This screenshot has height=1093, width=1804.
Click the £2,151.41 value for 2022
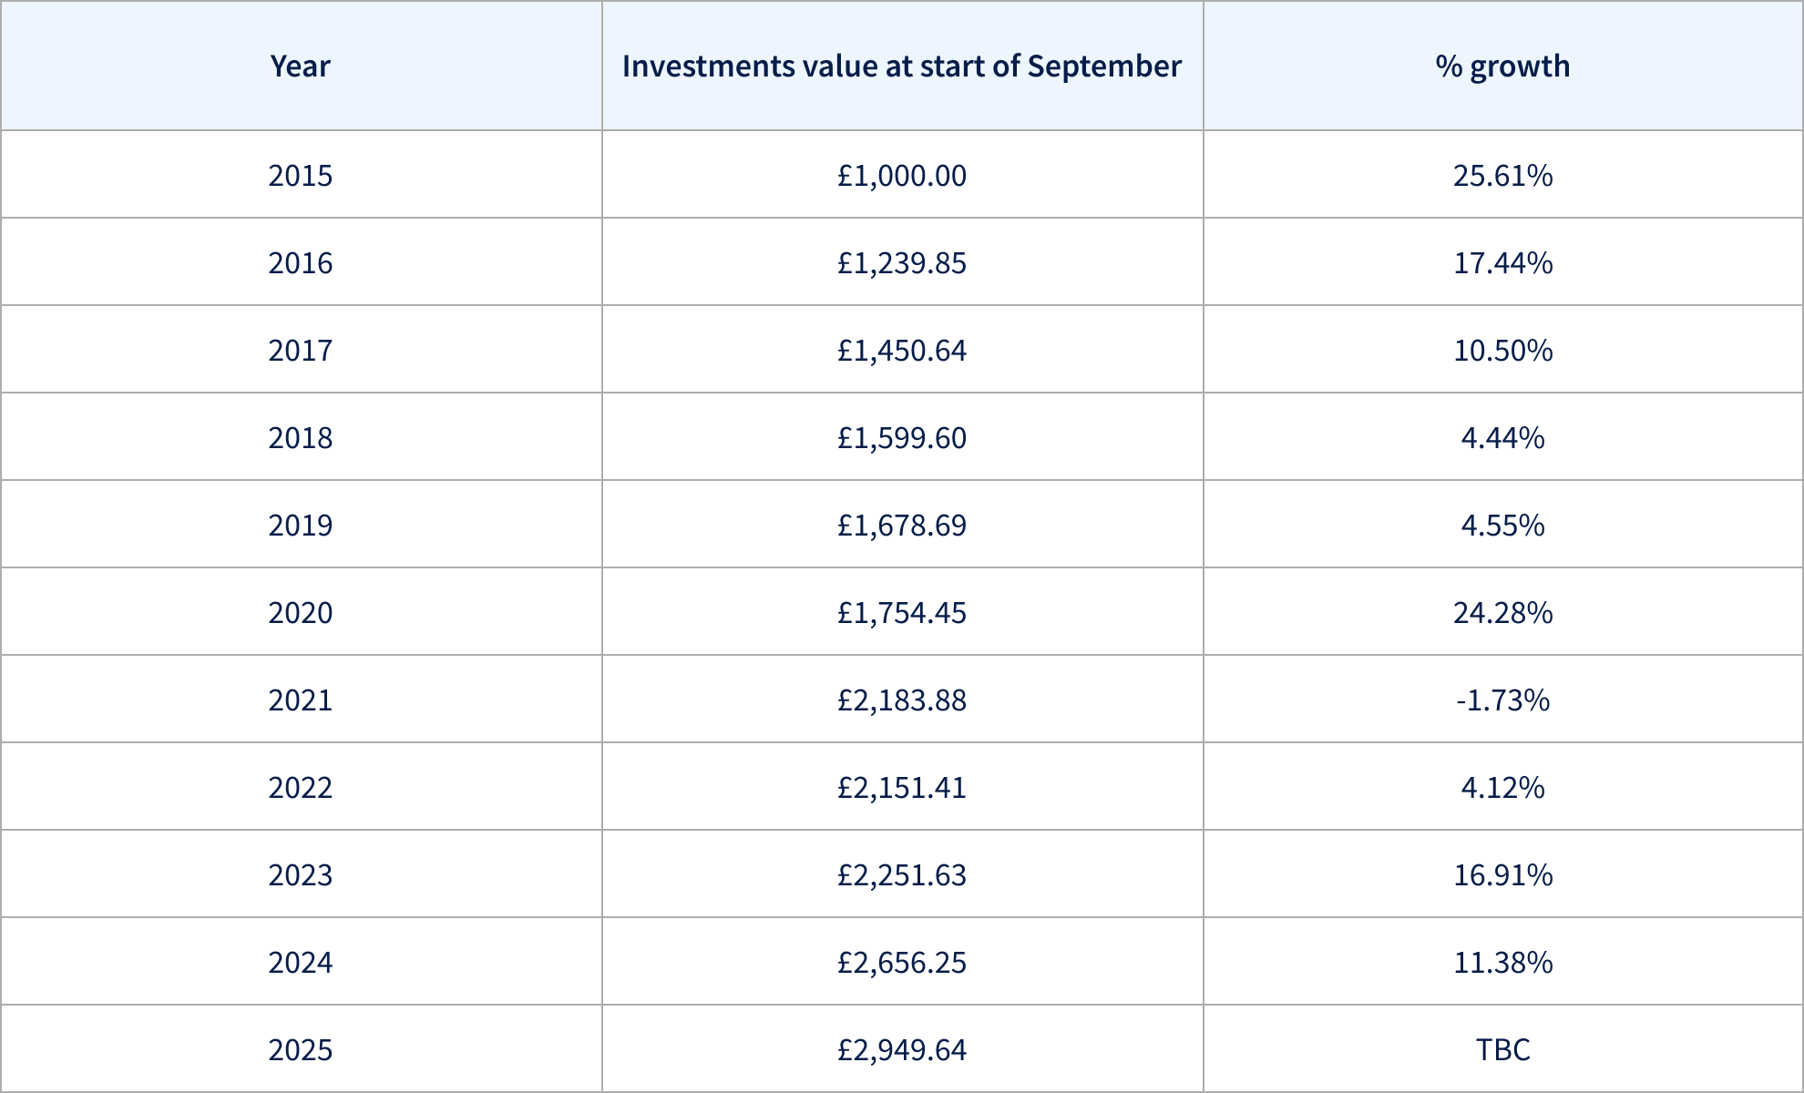coord(902,787)
